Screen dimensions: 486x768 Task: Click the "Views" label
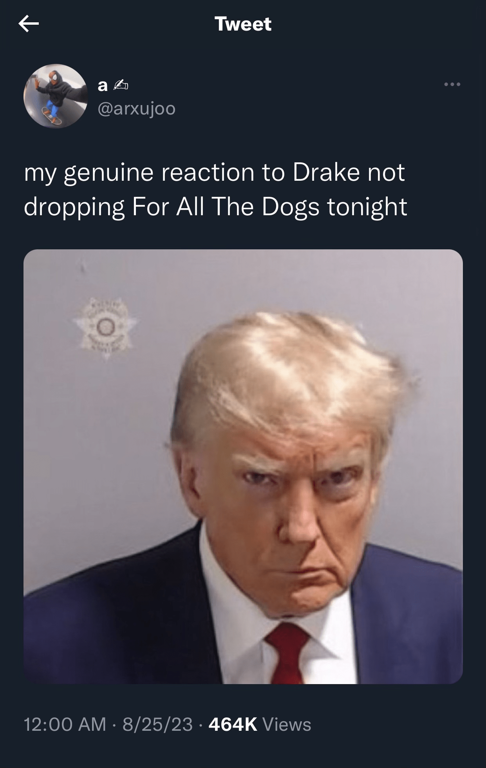(287, 724)
